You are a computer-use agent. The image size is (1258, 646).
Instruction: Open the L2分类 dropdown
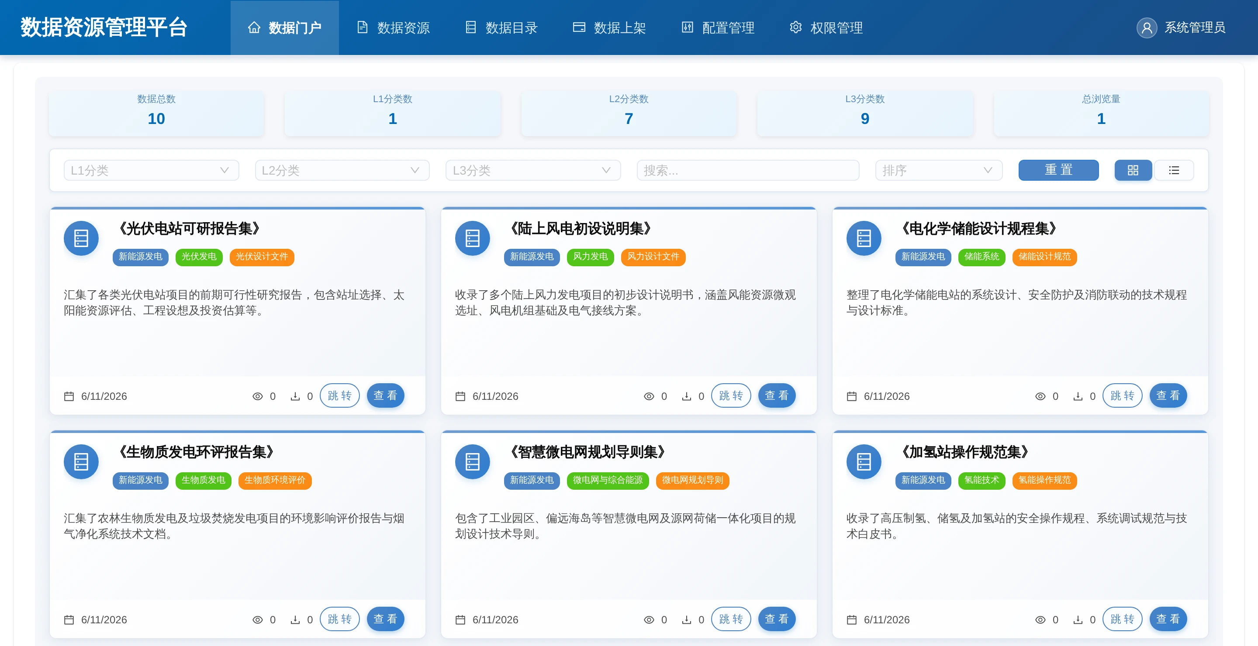point(342,170)
